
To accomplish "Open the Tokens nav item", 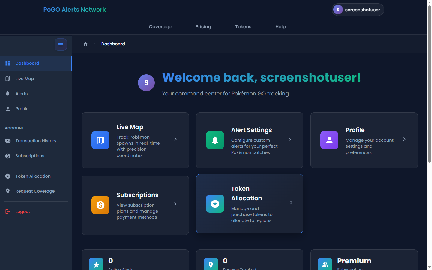I will pyautogui.click(x=243, y=27).
